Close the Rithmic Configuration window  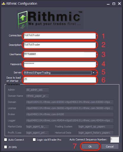pos(119,4)
